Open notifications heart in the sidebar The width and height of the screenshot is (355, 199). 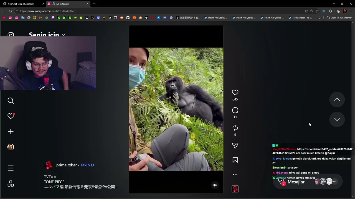11,116
